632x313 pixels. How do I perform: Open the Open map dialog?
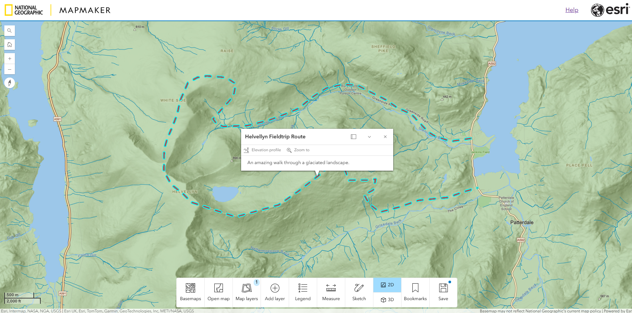tap(218, 292)
